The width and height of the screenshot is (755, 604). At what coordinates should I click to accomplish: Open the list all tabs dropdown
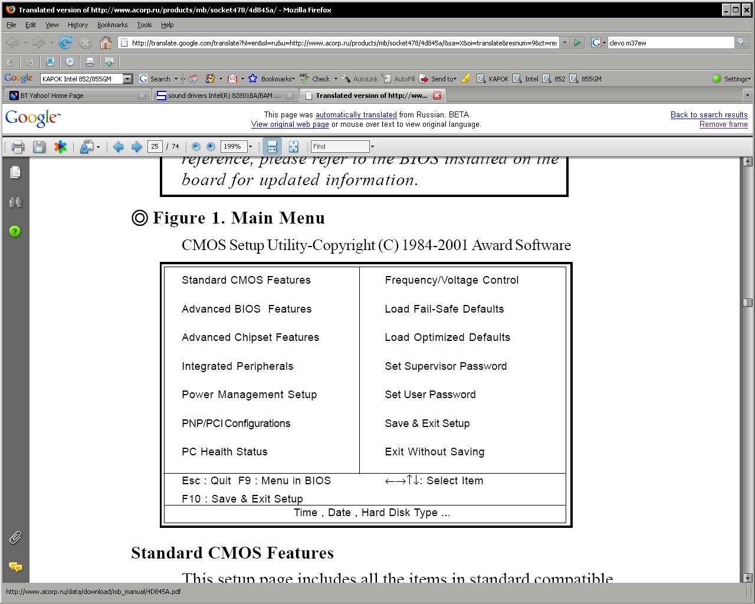(747, 95)
